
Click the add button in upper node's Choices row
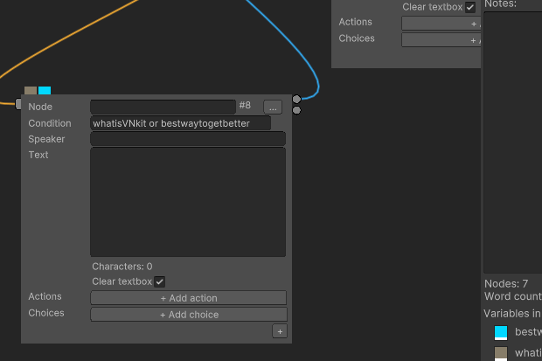[x=441, y=40]
